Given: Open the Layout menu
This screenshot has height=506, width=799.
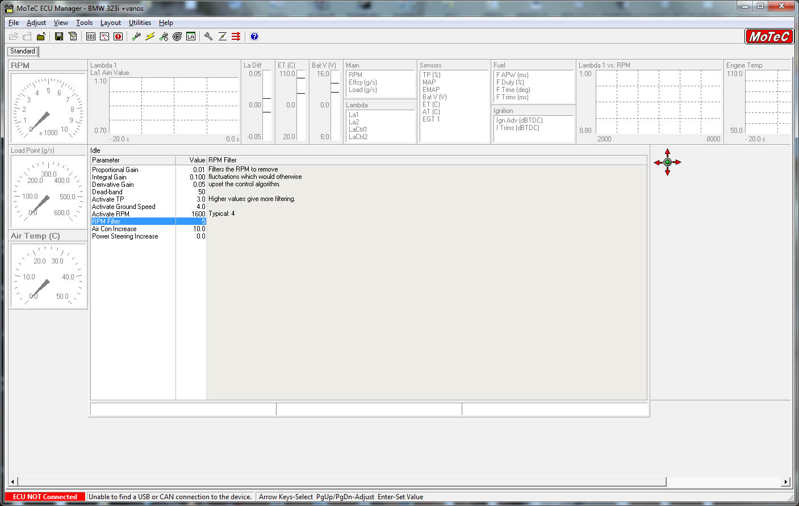Looking at the screenshot, I should coord(110,23).
